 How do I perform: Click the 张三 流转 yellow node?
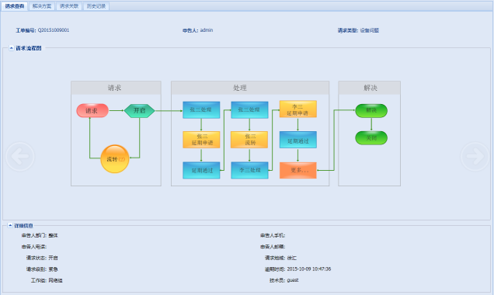coord(249,140)
